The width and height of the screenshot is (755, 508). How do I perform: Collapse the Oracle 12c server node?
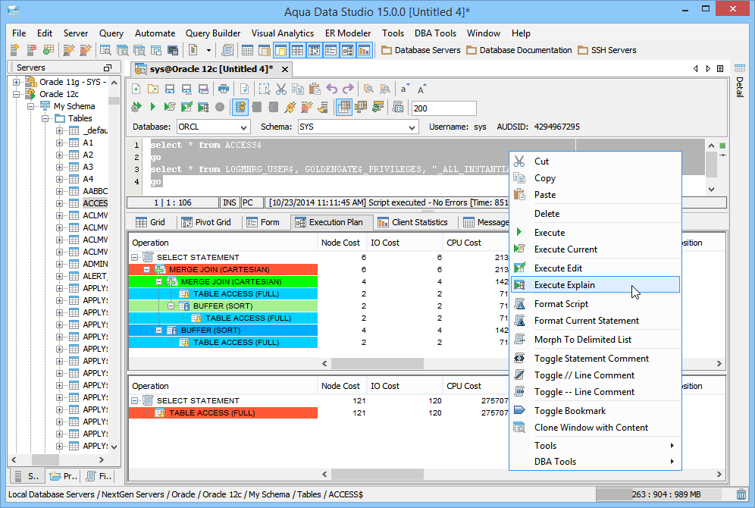click(17, 94)
